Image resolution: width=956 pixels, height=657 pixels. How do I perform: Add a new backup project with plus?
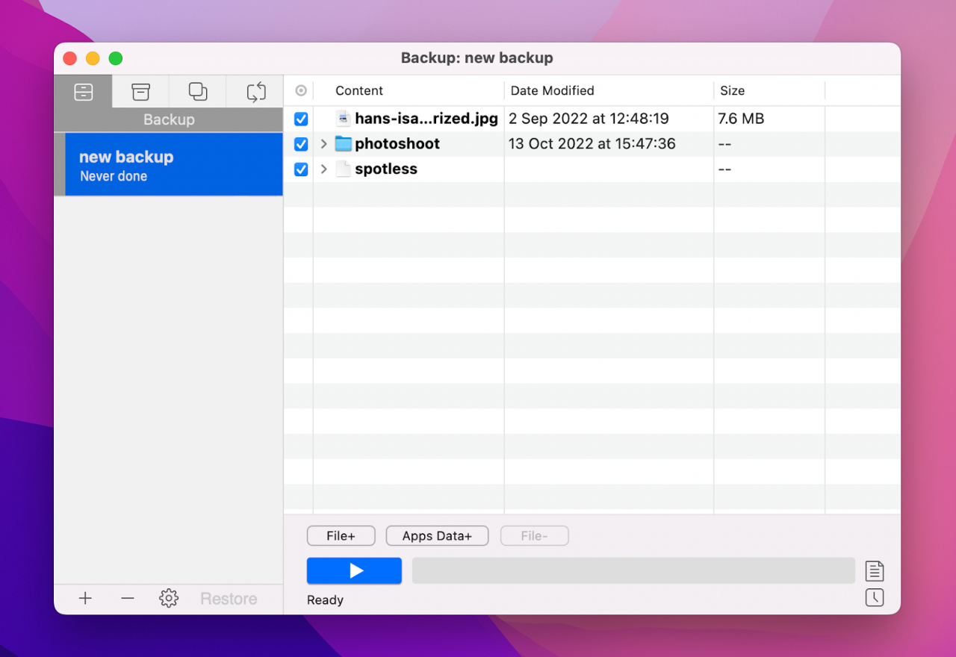(x=85, y=598)
